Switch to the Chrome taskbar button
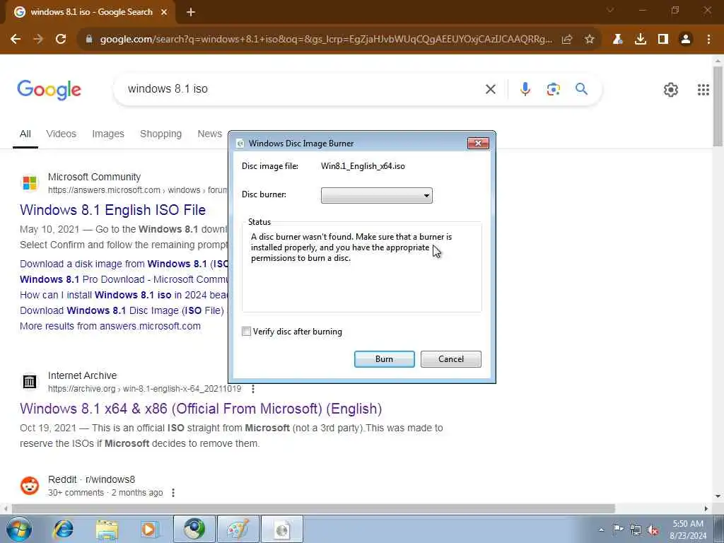The width and height of the screenshot is (724, 543). [x=194, y=529]
